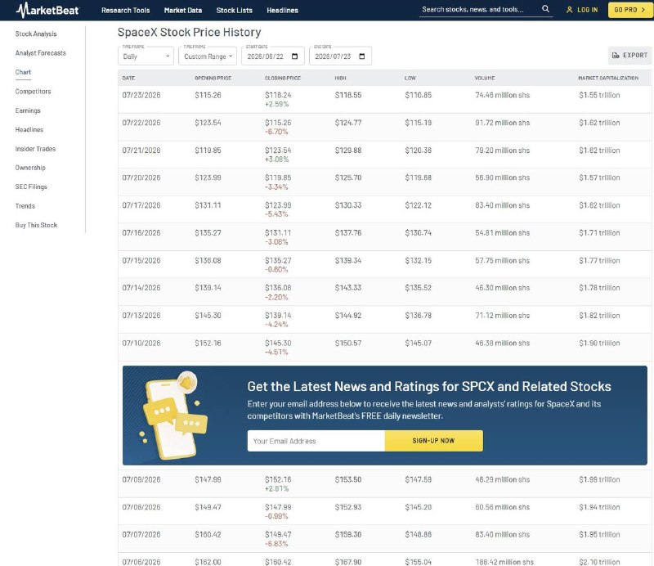Open the Headlines top menu

pos(282,11)
